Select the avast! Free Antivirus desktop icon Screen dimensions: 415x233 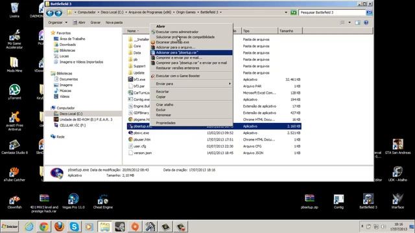(x=14, y=121)
